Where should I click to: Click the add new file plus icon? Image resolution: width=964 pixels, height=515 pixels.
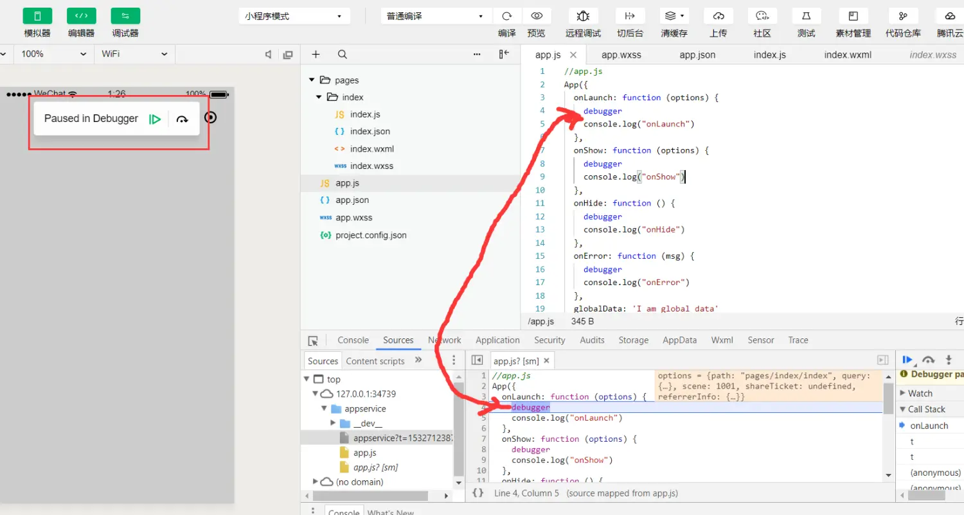pos(316,55)
